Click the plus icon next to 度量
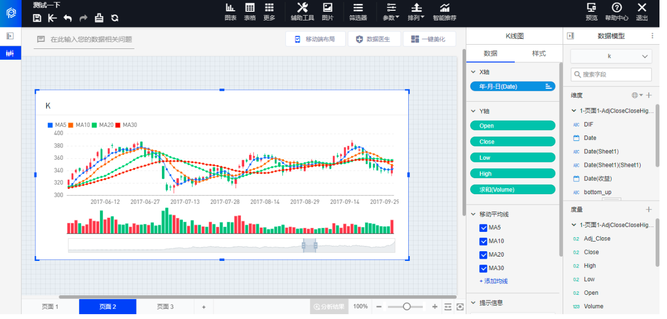Screen dimensions: 667x319 (649, 209)
